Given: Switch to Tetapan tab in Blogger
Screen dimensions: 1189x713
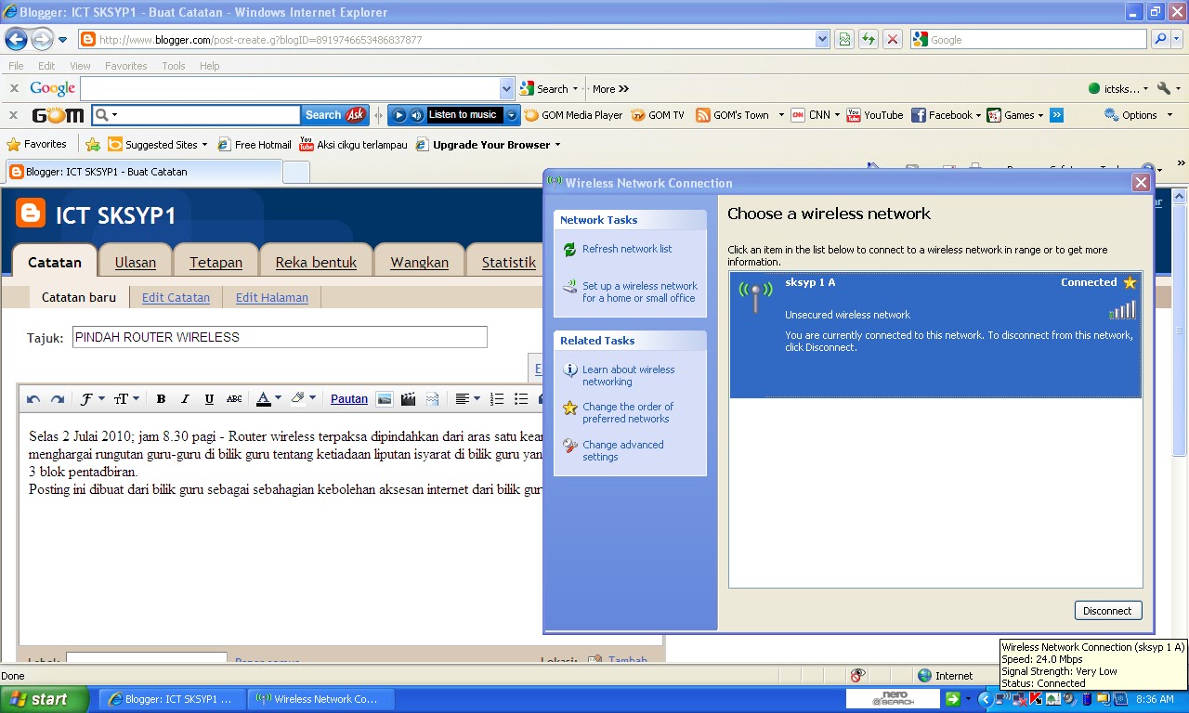Looking at the screenshot, I should pyautogui.click(x=216, y=262).
